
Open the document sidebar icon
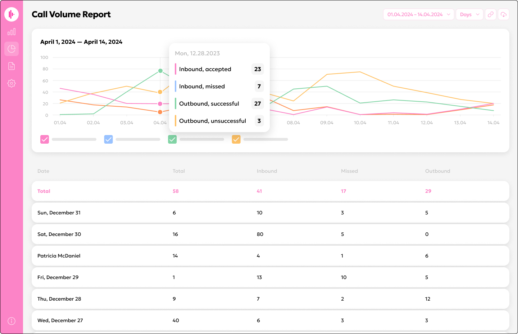(x=12, y=66)
